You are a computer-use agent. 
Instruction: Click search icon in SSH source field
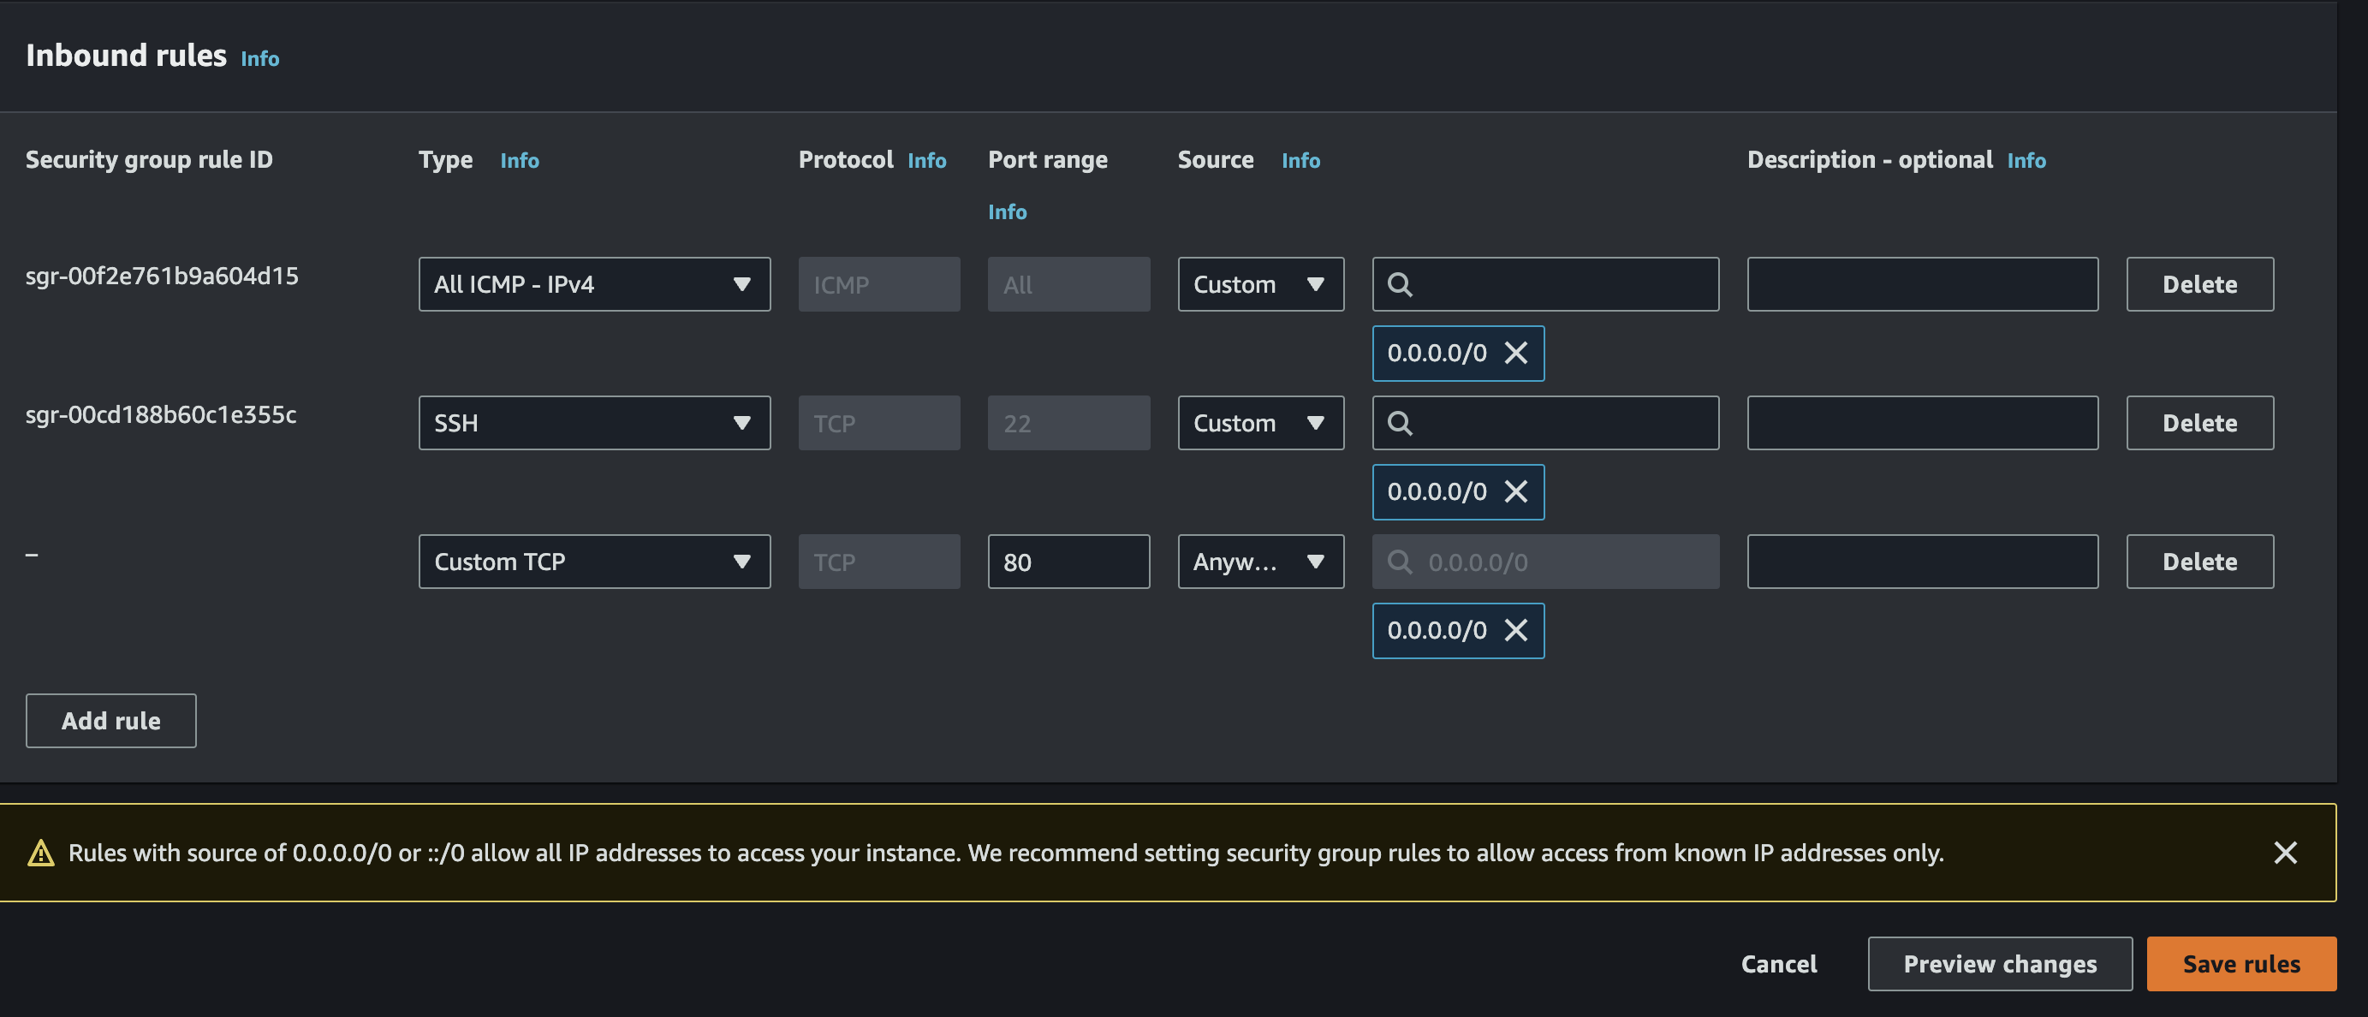click(x=1399, y=423)
